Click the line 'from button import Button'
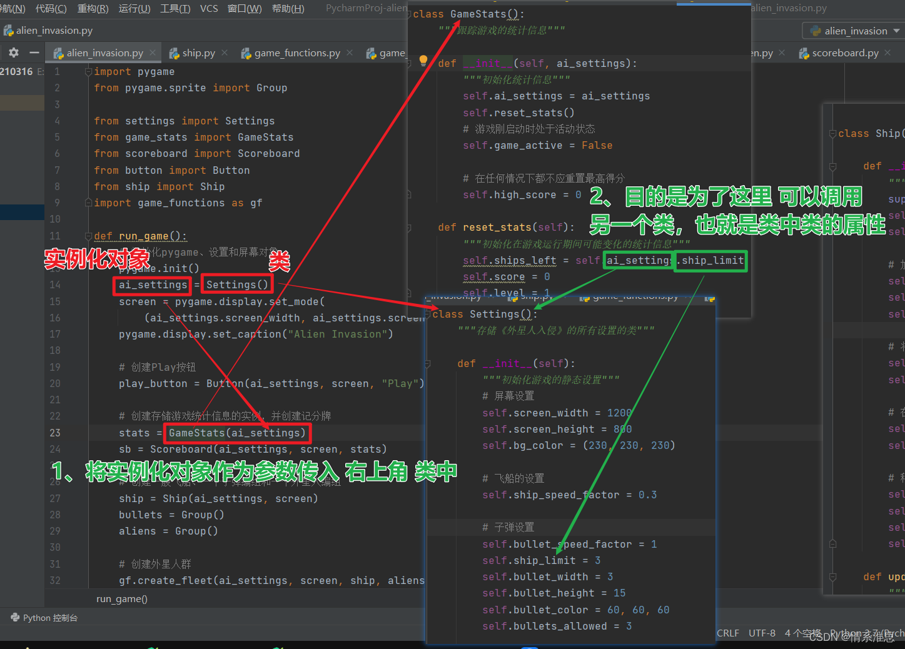This screenshot has height=649, width=905. [x=172, y=170]
